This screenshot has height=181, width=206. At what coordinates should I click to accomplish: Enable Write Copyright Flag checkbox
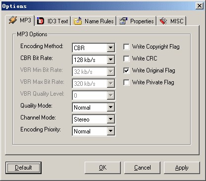pyautogui.click(x=126, y=47)
